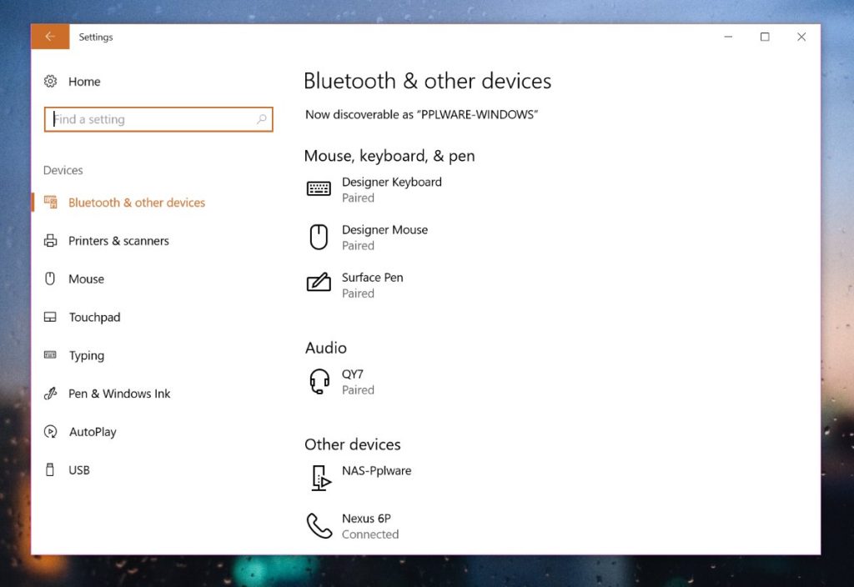The width and height of the screenshot is (854, 587).
Task: Open the Home settings page
Action: (83, 81)
